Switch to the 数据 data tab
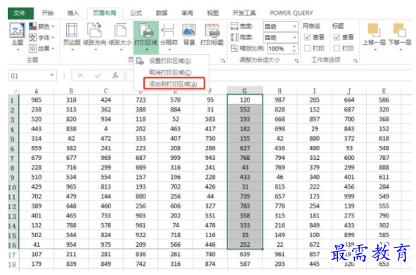Image resolution: width=416 pixels, height=275 pixels. [162, 13]
